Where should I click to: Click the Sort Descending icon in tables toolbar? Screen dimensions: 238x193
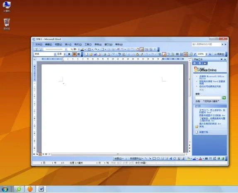point(151,49)
